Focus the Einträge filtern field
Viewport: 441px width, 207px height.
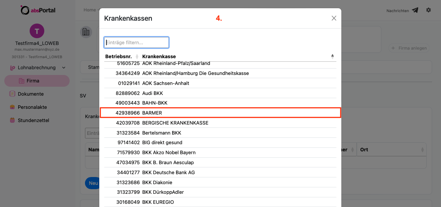(x=136, y=42)
